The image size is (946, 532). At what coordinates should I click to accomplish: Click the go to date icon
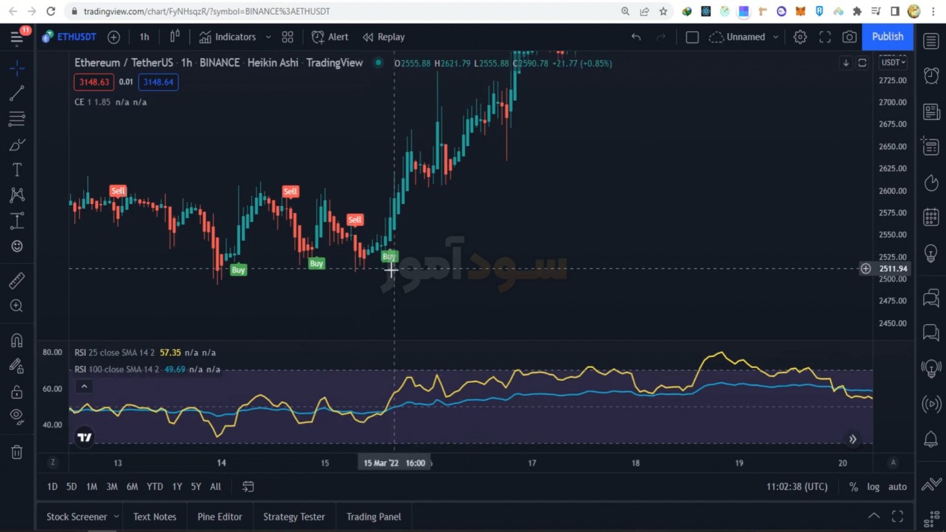click(x=248, y=487)
